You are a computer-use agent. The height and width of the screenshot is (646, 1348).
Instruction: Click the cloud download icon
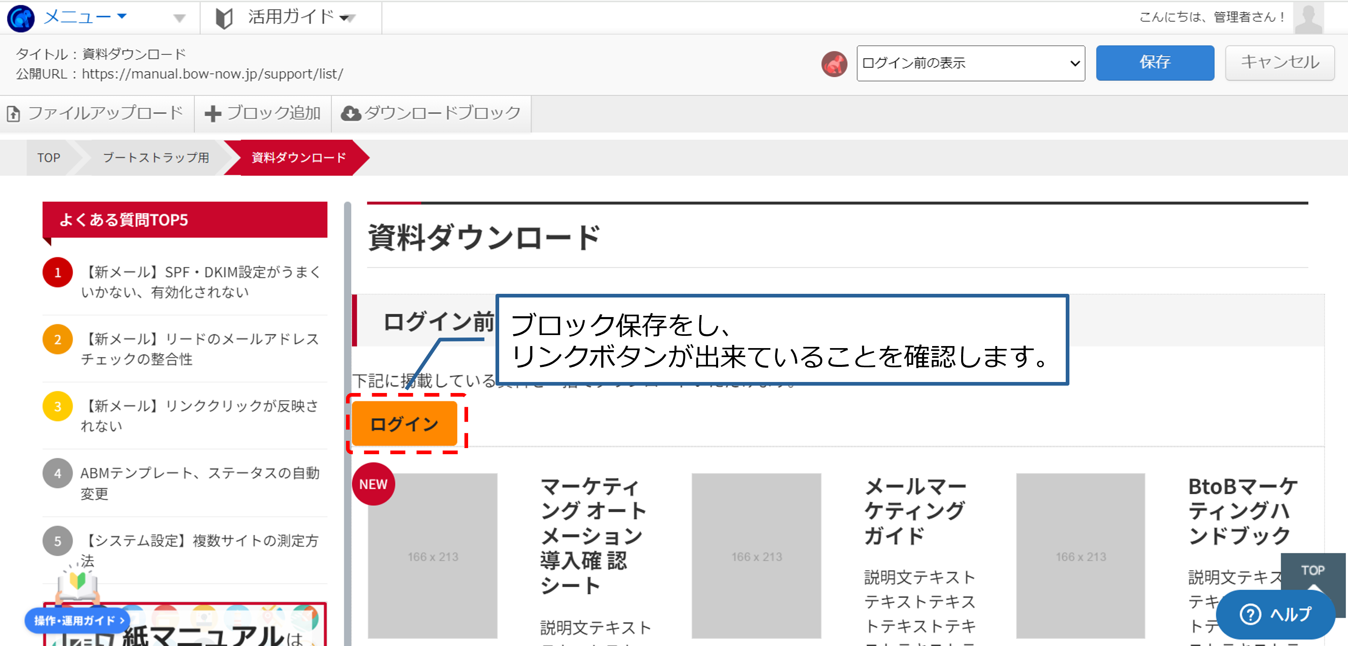[350, 113]
